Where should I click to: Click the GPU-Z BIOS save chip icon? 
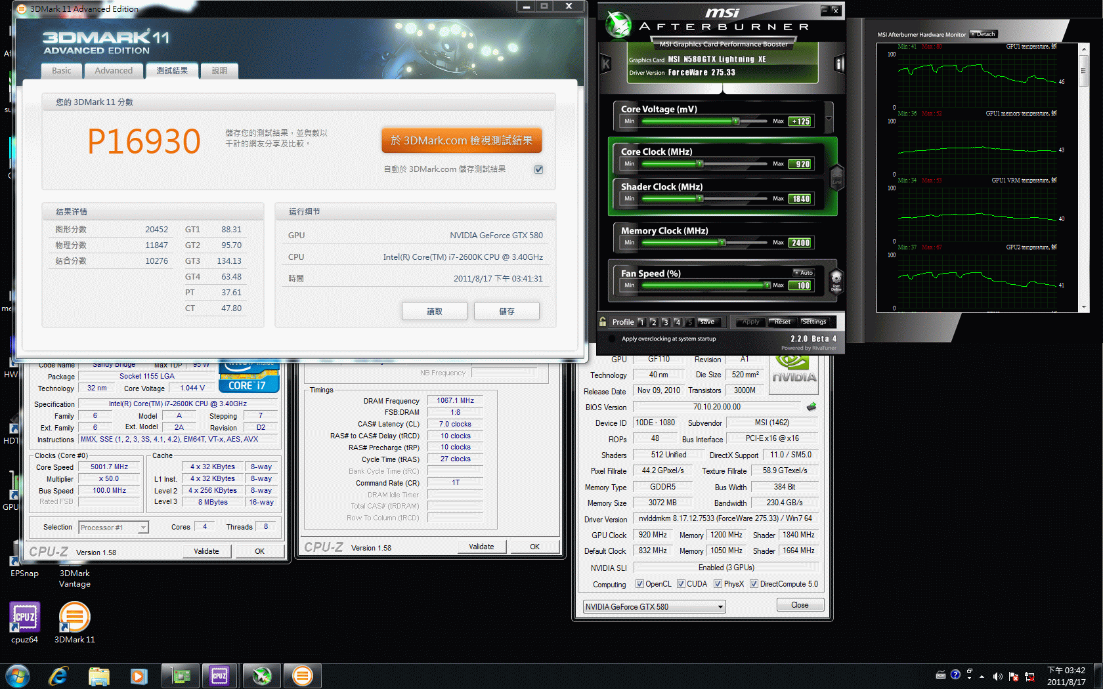coord(811,407)
